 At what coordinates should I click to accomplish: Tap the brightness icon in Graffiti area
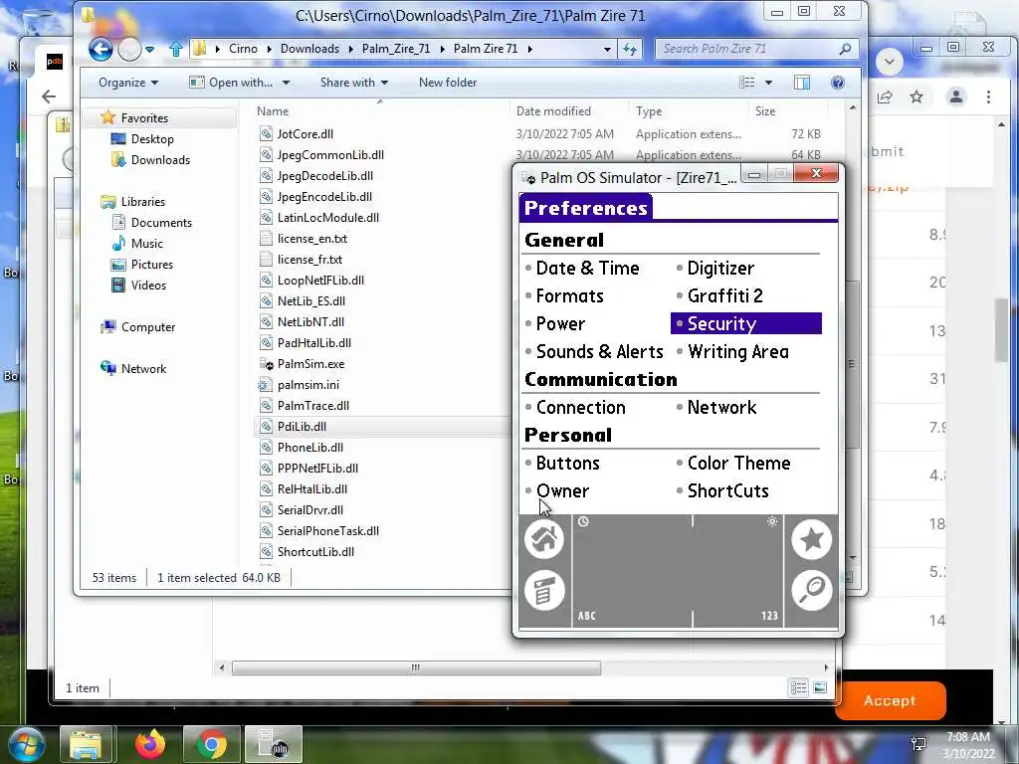coord(772,521)
